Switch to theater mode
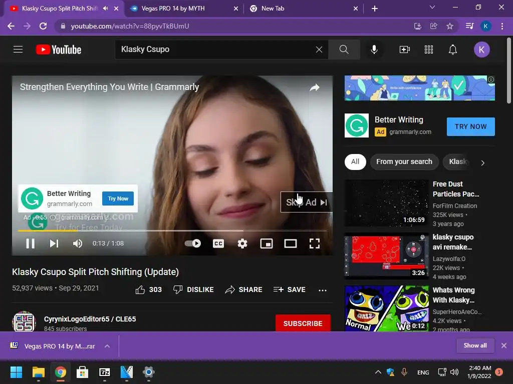This screenshot has height=384, width=513. (x=291, y=243)
